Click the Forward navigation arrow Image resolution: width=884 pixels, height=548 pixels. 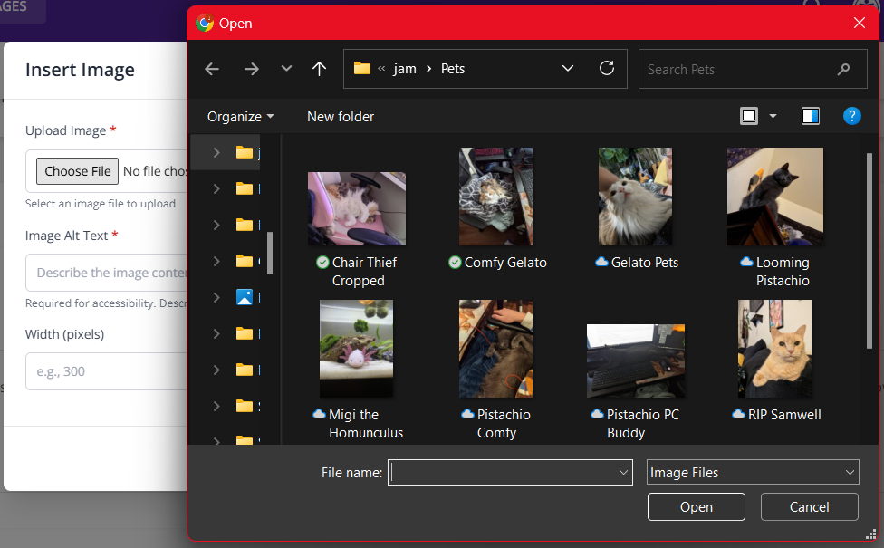coord(251,69)
